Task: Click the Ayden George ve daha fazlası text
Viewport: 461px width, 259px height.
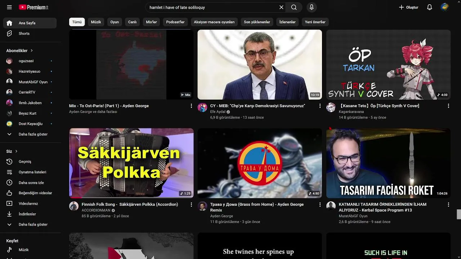Action: (93, 112)
